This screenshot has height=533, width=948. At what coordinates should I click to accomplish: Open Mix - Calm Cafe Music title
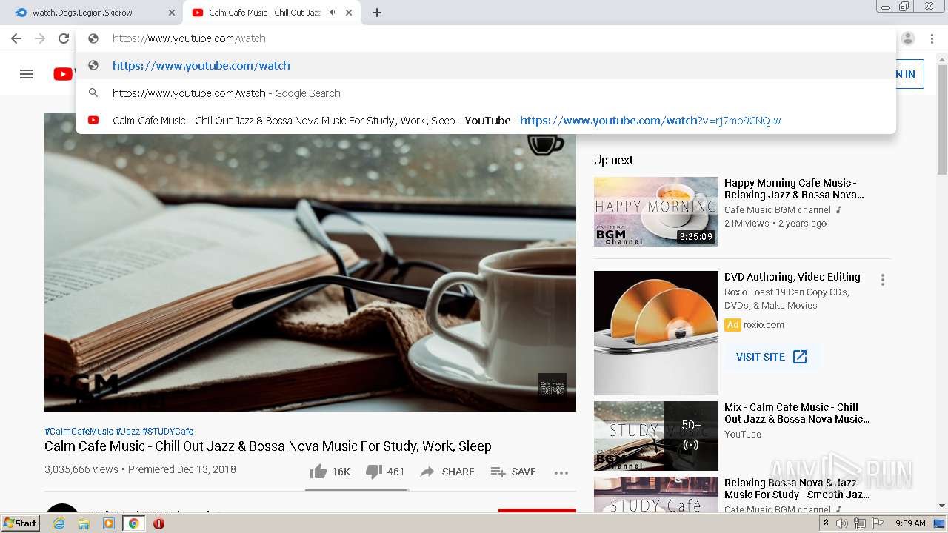click(797, 413)
